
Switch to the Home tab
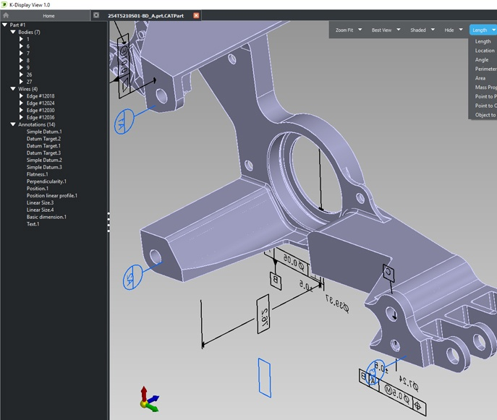(x=48, y=15)
